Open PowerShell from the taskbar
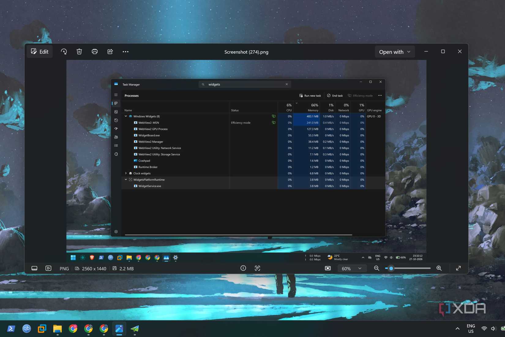The image size is (505, 337). point(11,329)
